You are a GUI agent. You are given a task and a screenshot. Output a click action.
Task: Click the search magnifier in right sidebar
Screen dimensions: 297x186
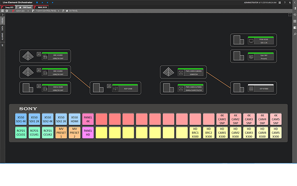point(295,34)
